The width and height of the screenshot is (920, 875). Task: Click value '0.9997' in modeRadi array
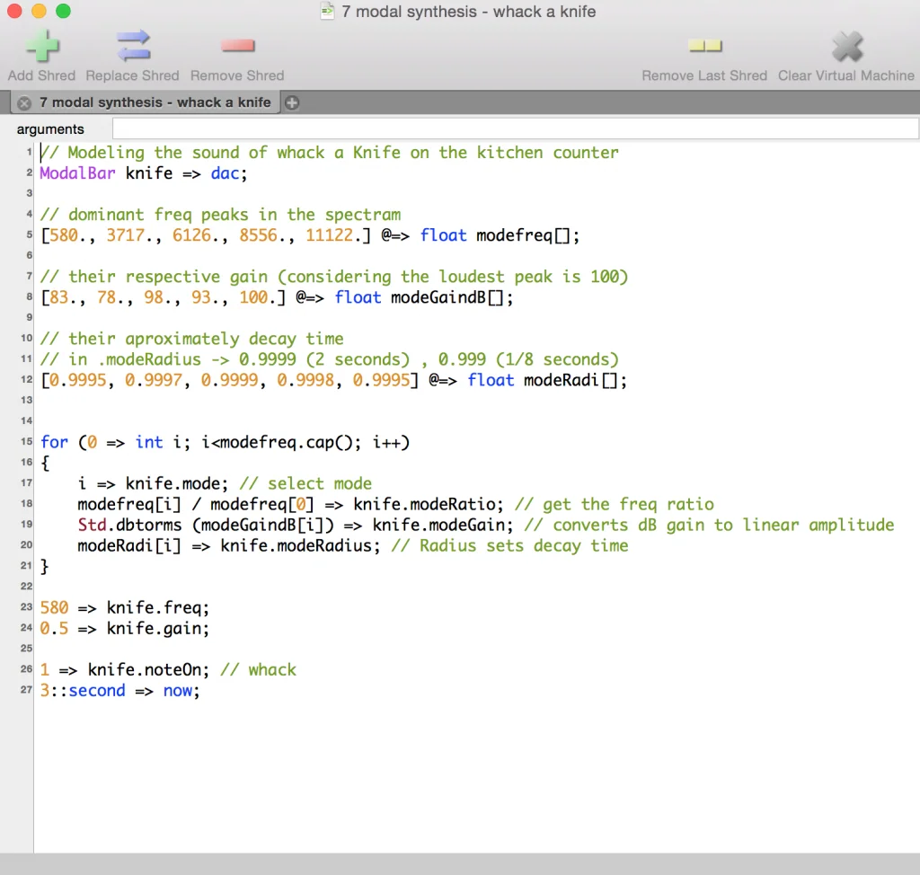pyautogui.click(x=154, y=380)
